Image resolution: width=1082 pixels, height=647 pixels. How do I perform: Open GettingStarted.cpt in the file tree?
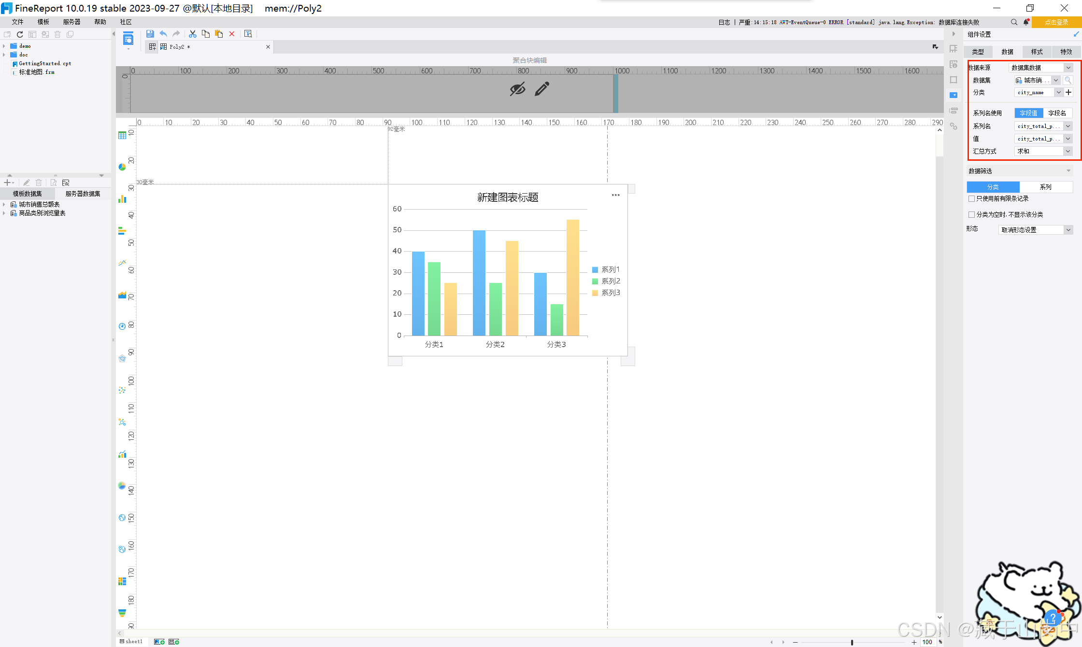click(x=45, y=63)
